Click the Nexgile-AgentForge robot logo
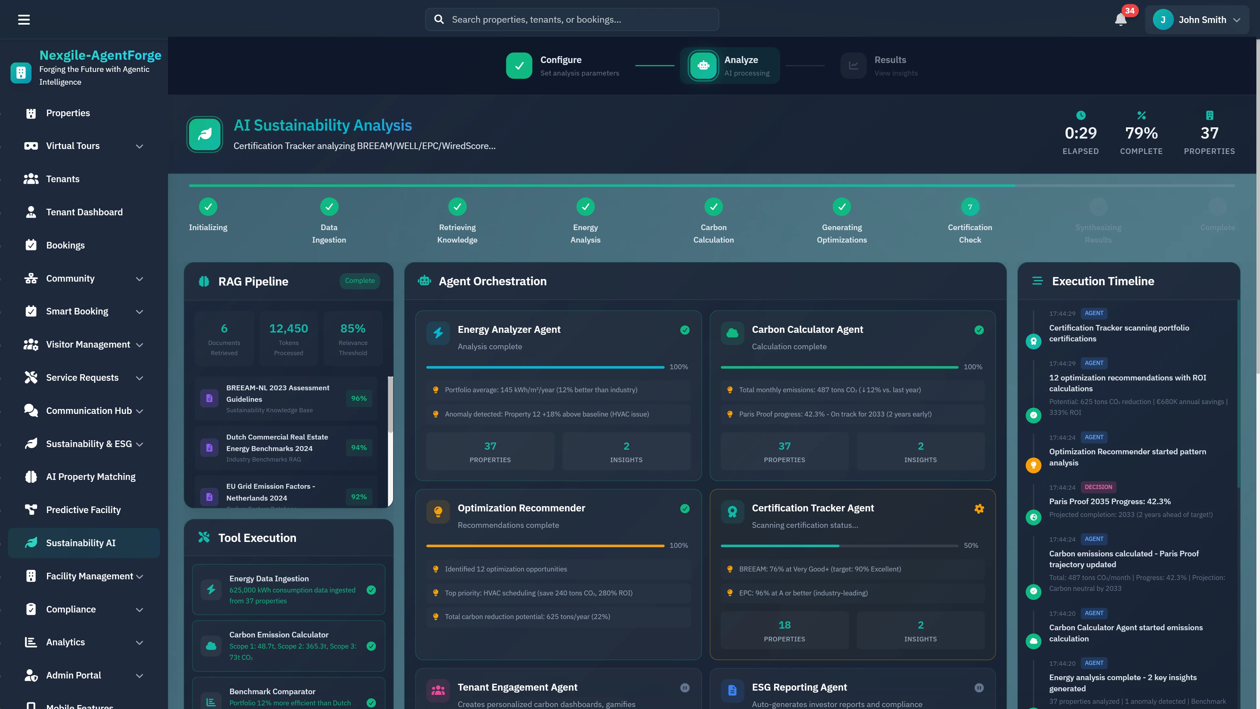Viewport: 1260px width, 709px height. coord(21,73)
